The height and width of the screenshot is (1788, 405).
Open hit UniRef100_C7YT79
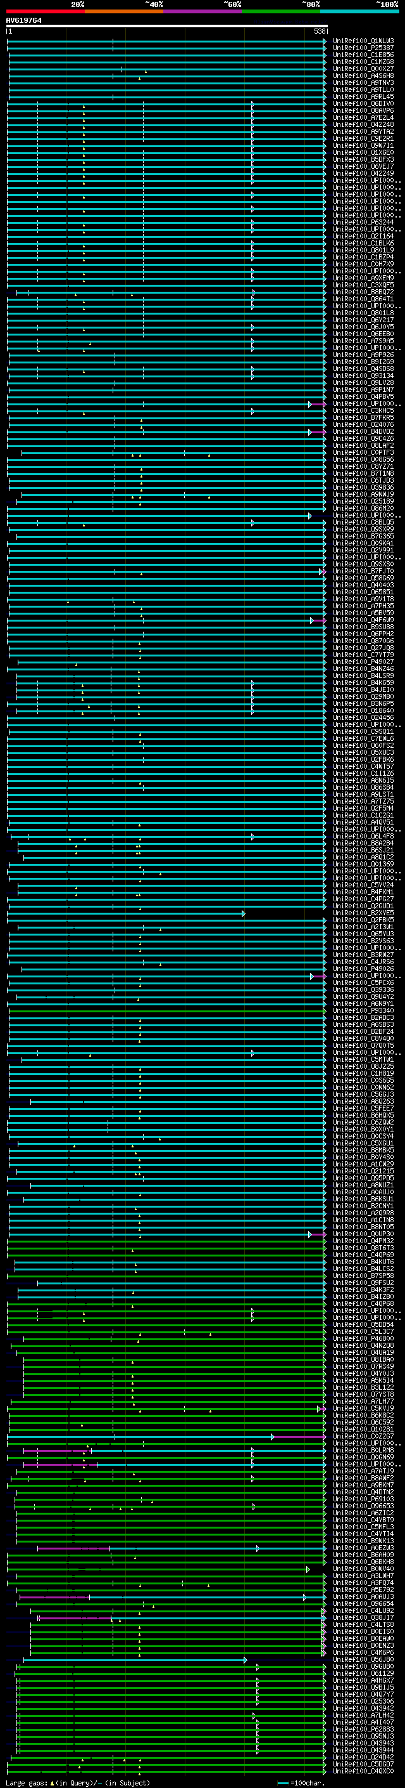pyautogui.click(x=363, y=655)
